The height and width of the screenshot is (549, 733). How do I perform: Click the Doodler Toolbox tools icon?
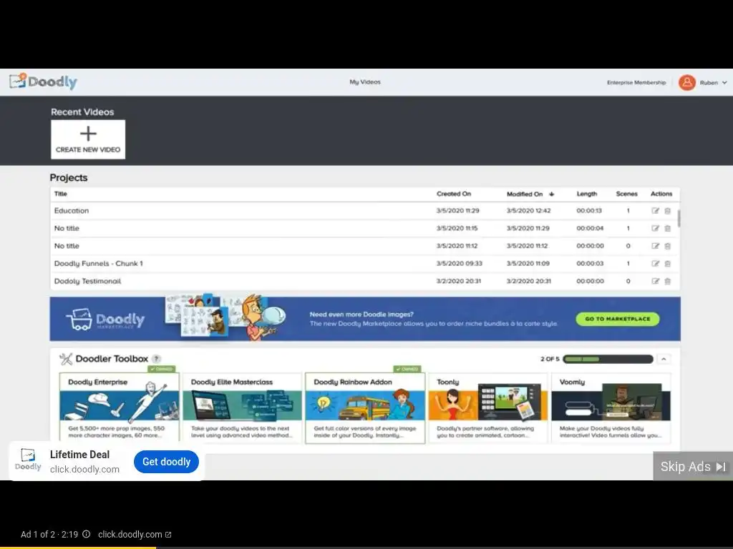(x=66, y=359)
